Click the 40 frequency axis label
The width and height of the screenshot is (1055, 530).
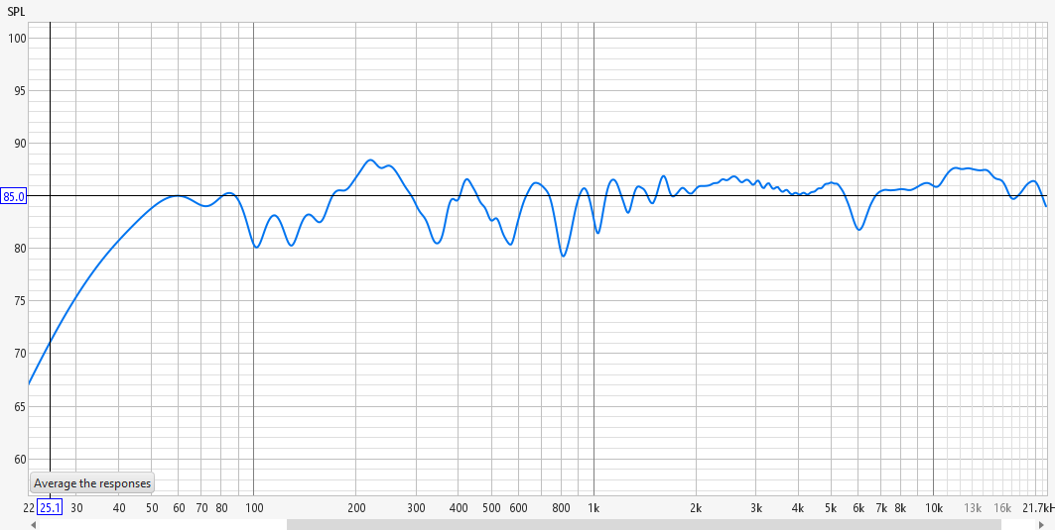(x=119, y=507)
